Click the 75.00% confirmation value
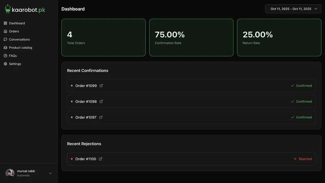 coord(169,35)
